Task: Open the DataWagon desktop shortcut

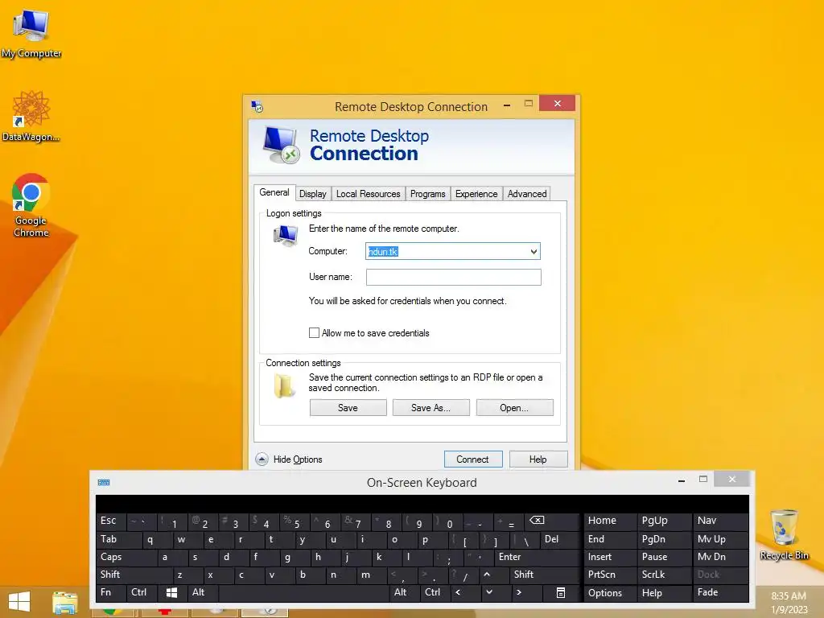Action: coord(31,116)
